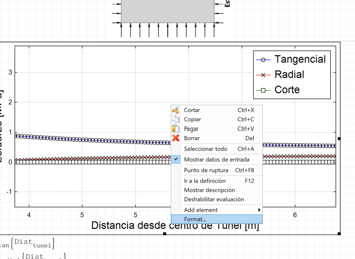Screen dimensions: 355x259
Task: Click the Radial legend entry
Action: click(289, 75)
